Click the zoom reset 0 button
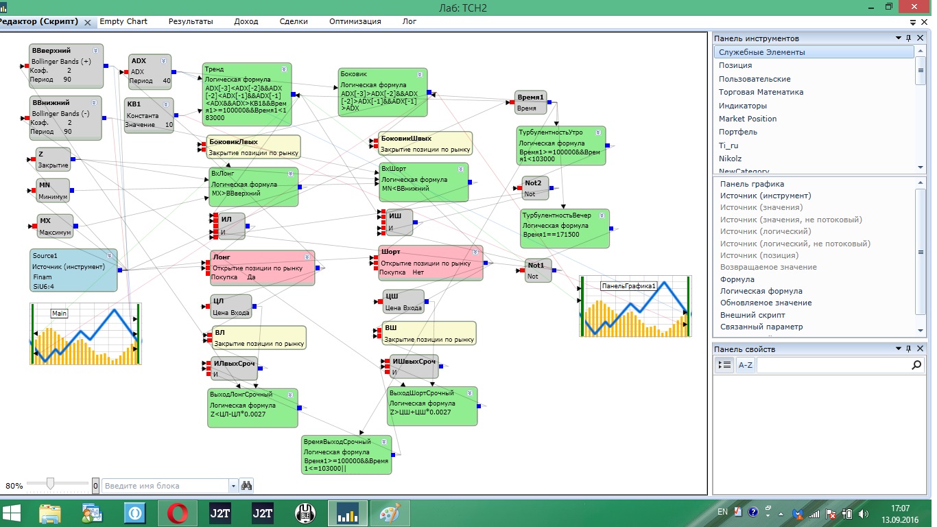Image resolution: width=937 pixels, height=527 pixels. (95, 486)
